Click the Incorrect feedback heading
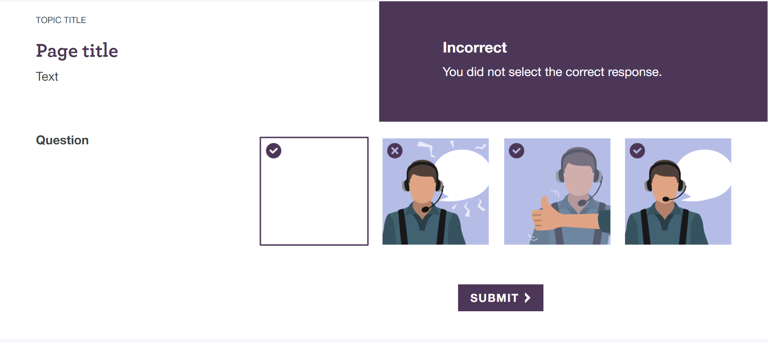 tap(475, 47)
